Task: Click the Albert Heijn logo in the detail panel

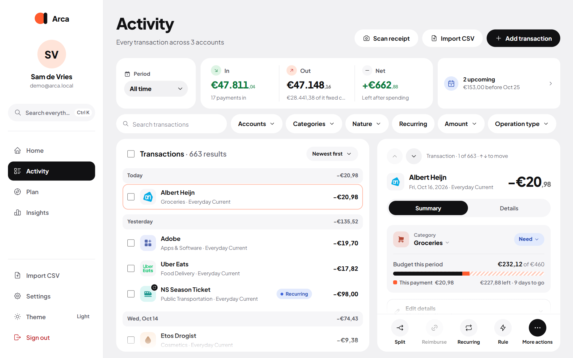Action: [x=395, y=182]
